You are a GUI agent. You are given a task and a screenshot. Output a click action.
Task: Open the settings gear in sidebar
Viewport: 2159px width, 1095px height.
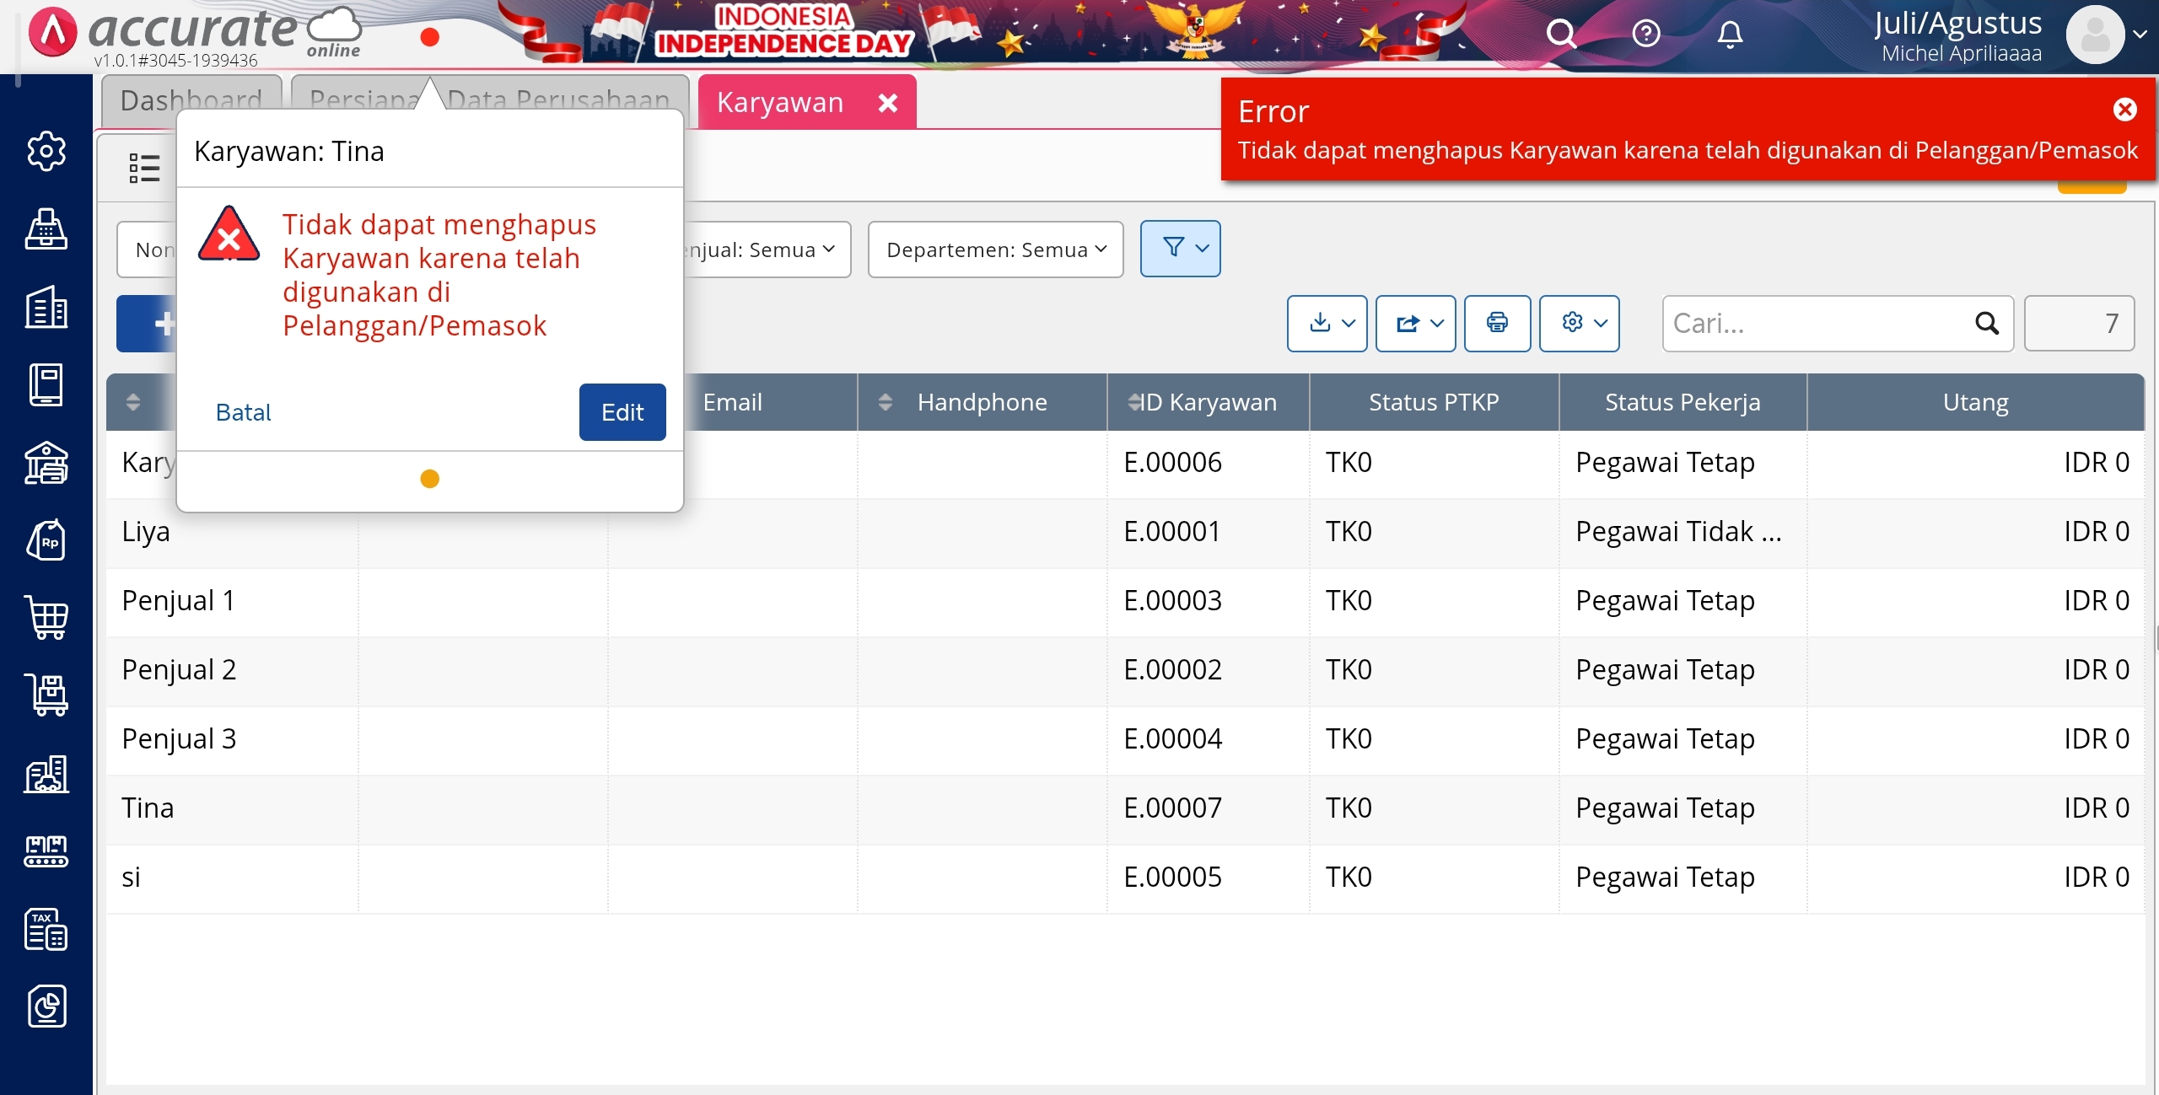click(x=46, y=151)
